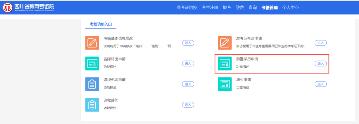359x124 pixels.
Task: Click 进入 for 毕业申请
Action: pos(320,84)
